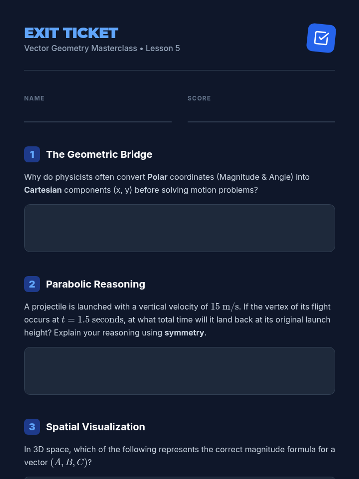This screenshot has width=359, height=479.
Task: Click the Geometric Bridge answer box
Action: [180, 228]
